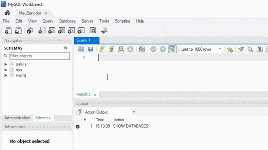The image size is (268, 150).
Task: Click the Explain execution plan magnifier icon
Action: click(121, 49)
